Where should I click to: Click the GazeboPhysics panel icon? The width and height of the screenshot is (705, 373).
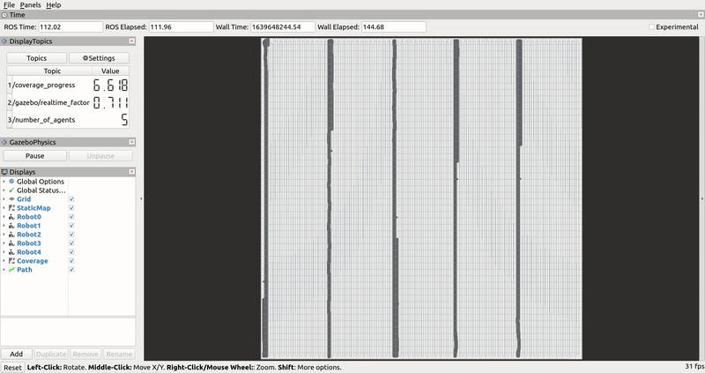(4, 142)
